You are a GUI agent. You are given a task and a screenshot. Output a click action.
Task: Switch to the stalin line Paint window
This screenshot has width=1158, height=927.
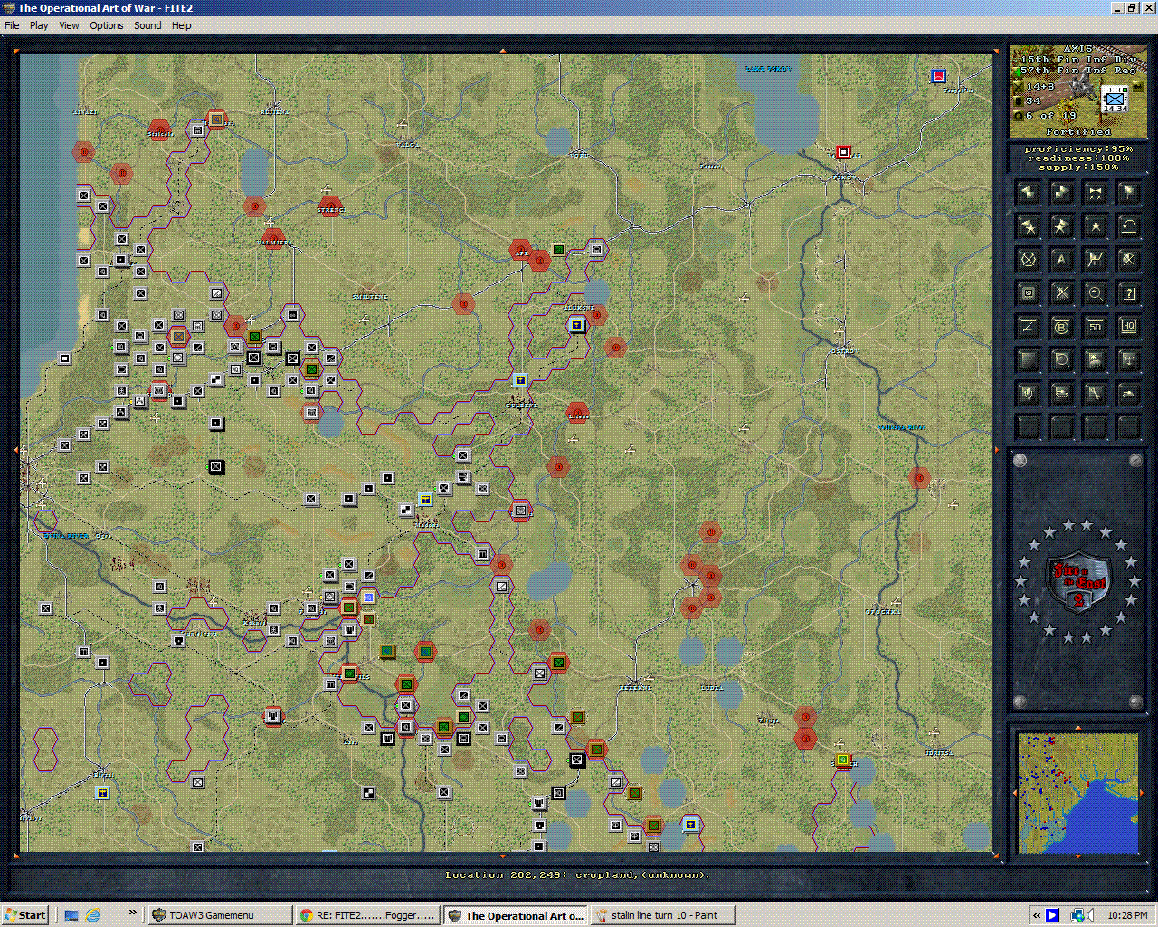[662, 914]
